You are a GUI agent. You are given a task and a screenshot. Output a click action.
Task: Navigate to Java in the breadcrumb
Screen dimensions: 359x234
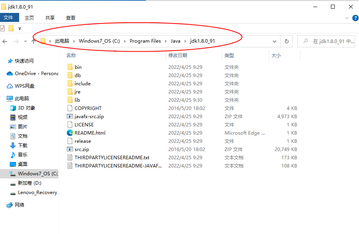(x=175, y=41)
